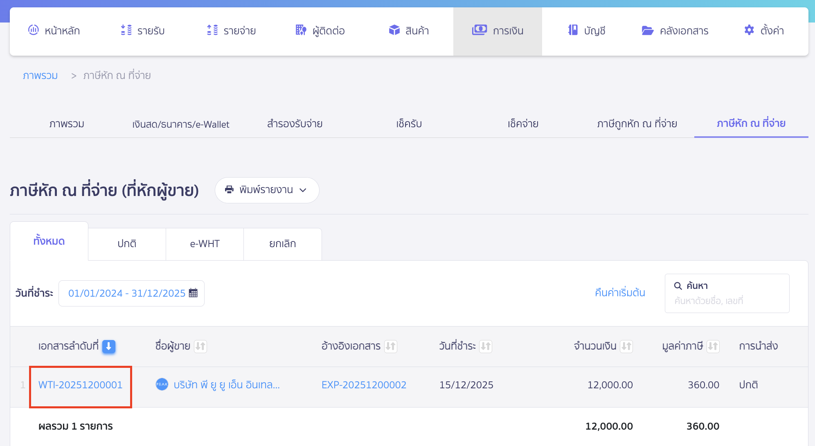The width and height of the screenshot is (815, 446).
Task: Sort by เอกสารลำดับที่ using blue arrow
Action: [109, 346]
